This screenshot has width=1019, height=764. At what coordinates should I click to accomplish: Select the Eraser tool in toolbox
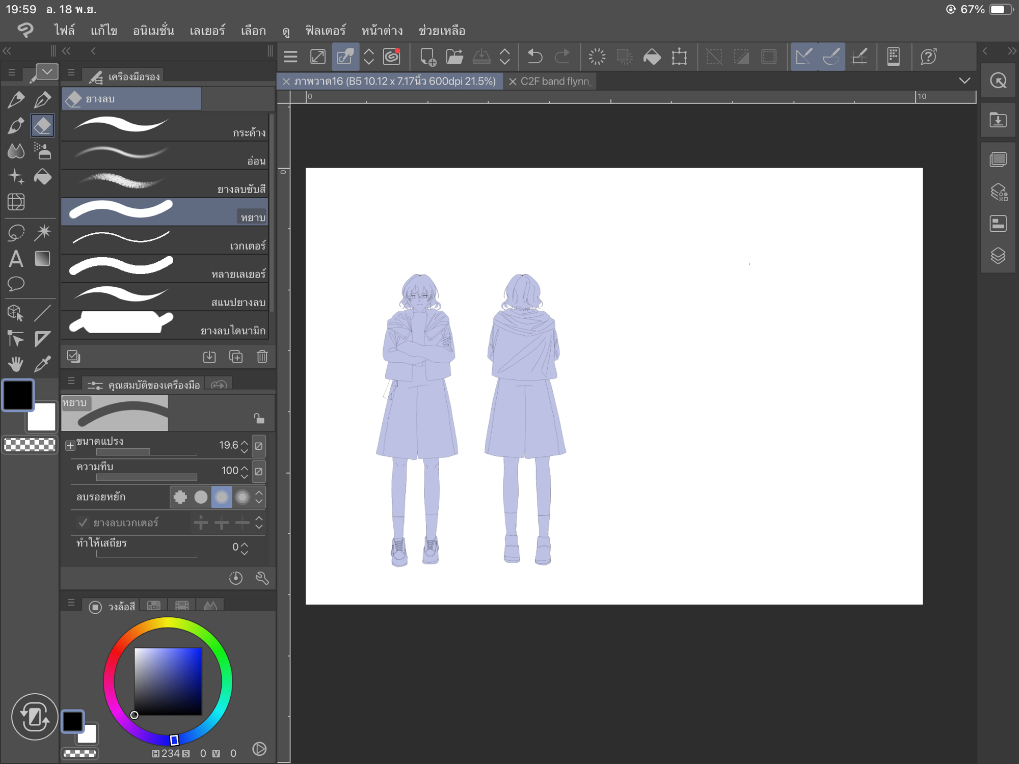pos(42,125)
